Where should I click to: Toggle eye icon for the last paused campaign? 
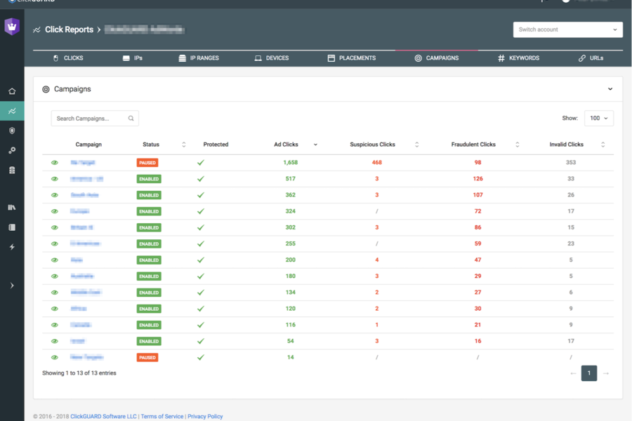click(x=55, y=357)
